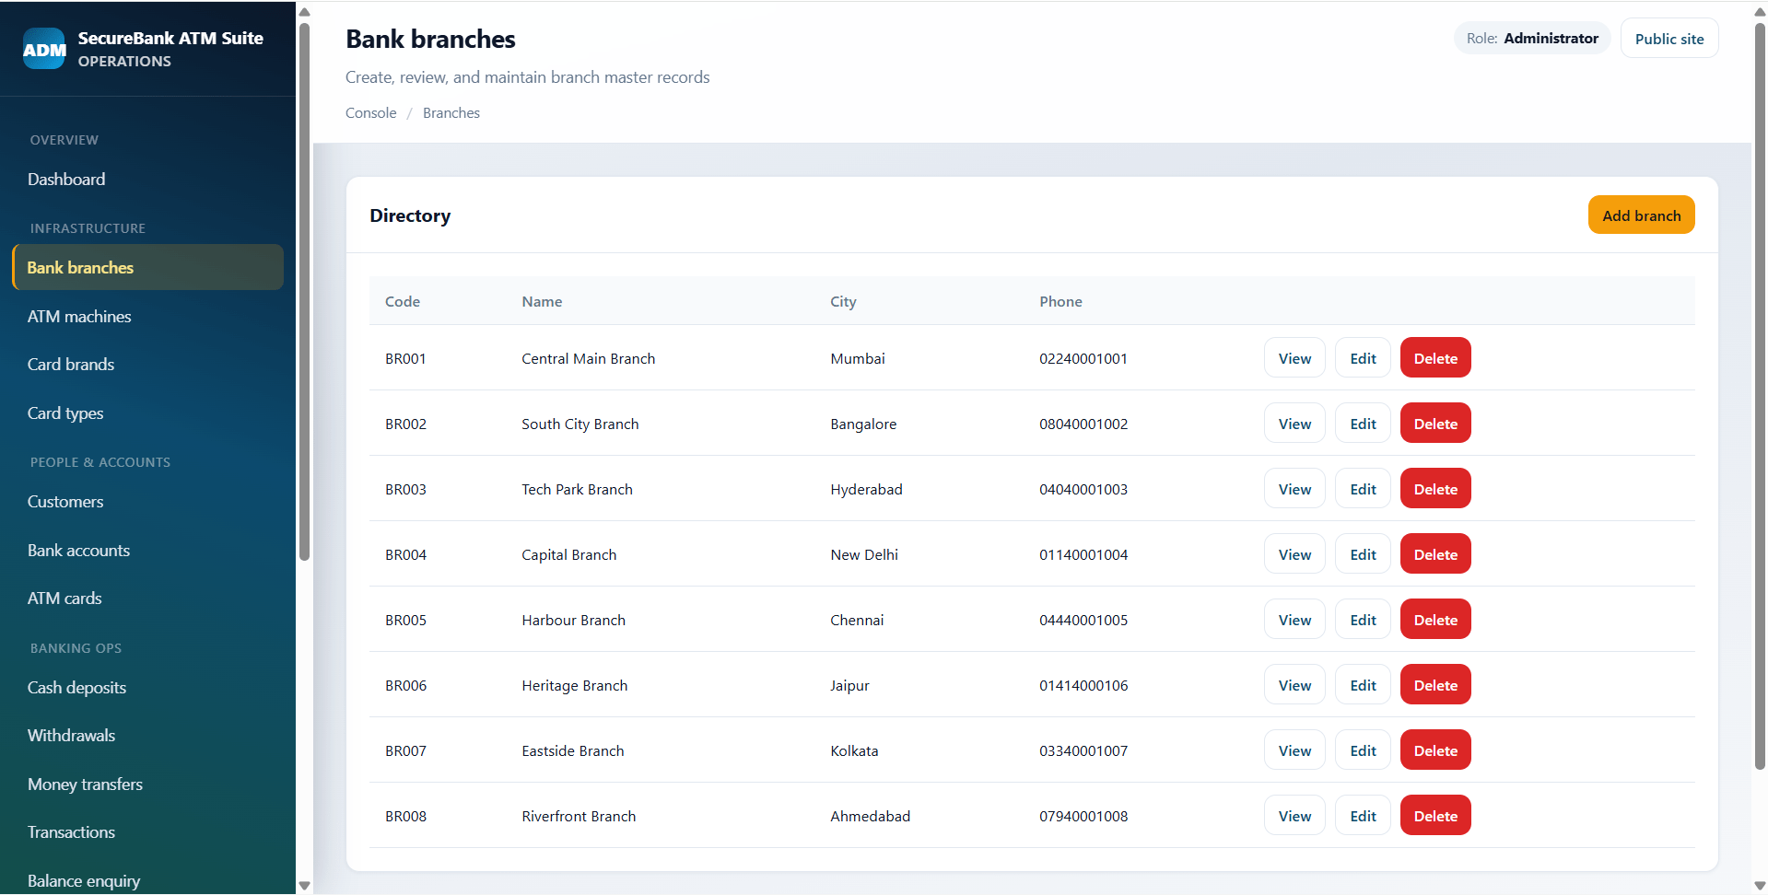The height and width of the screenshot is (895, 1768).
Task: View Riverfront Branch
Action: (1294, 816)
